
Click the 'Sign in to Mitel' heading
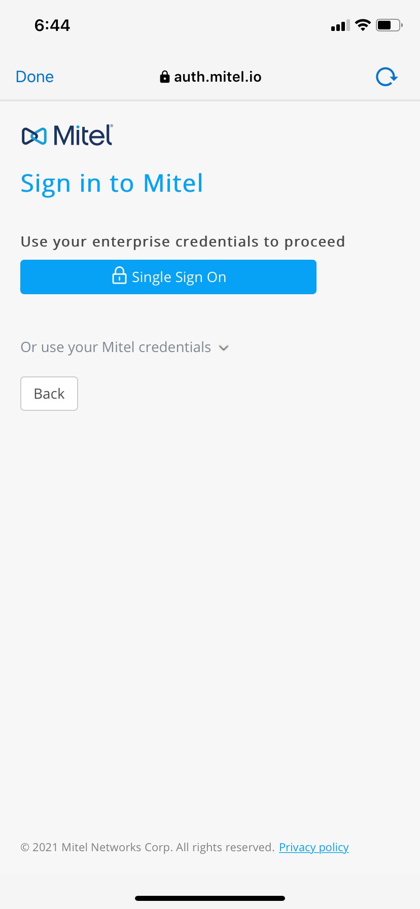[x=112, y=184]
